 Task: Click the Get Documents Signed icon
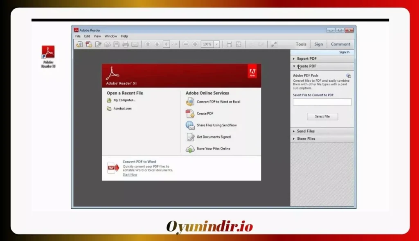click(190, 137)
